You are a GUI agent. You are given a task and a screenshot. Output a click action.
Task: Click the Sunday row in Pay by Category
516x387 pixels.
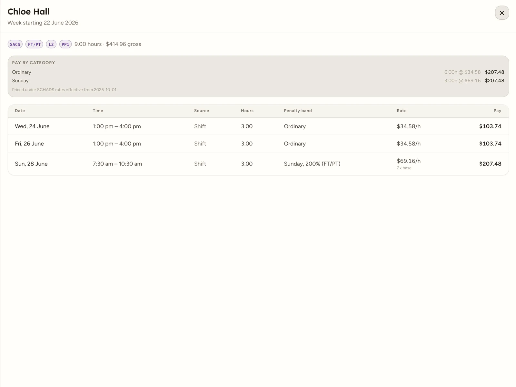coord(258,81)
